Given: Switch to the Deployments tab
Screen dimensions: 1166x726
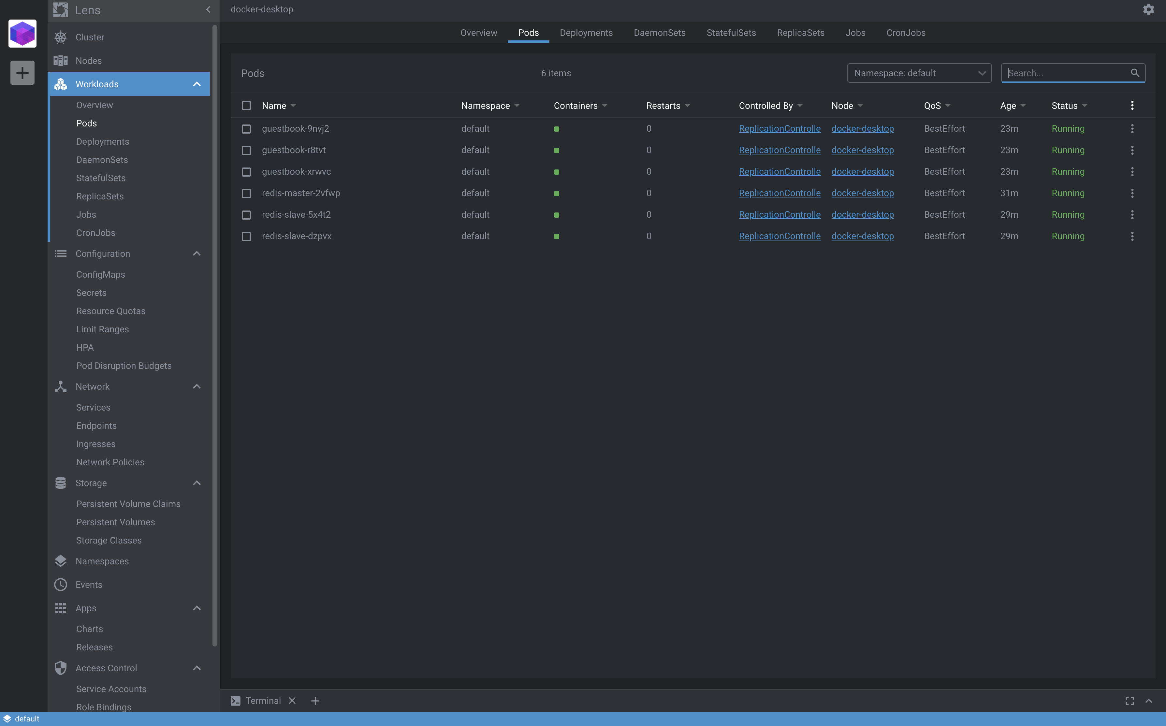Looking at the screenshot, I should coord(586,33).
